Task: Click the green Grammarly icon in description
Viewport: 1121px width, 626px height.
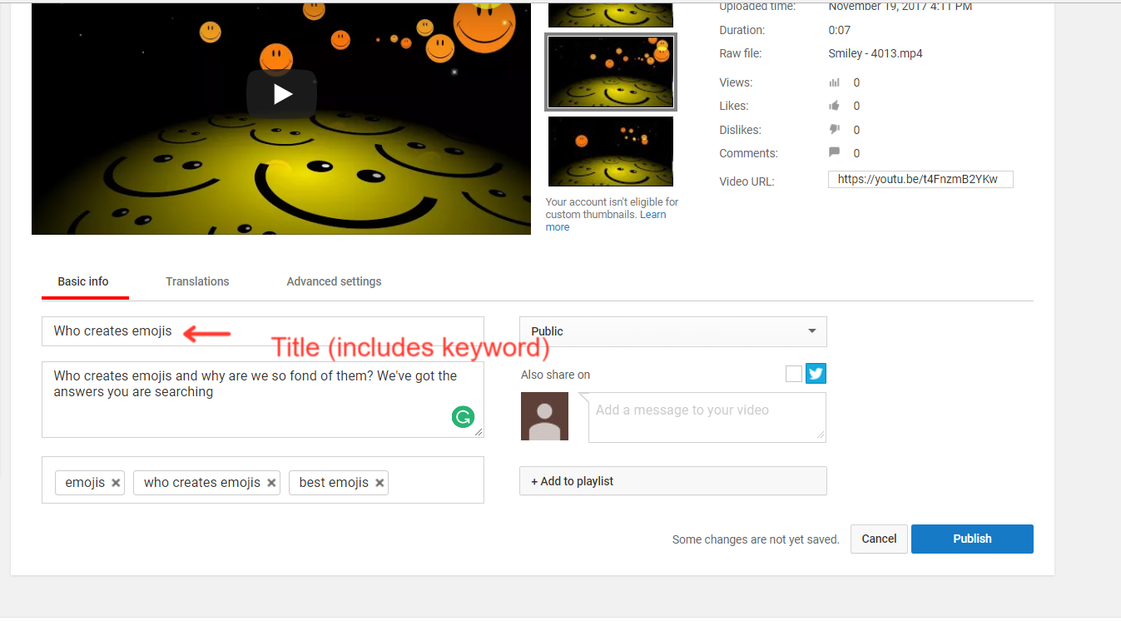Action: coord(463,417)
